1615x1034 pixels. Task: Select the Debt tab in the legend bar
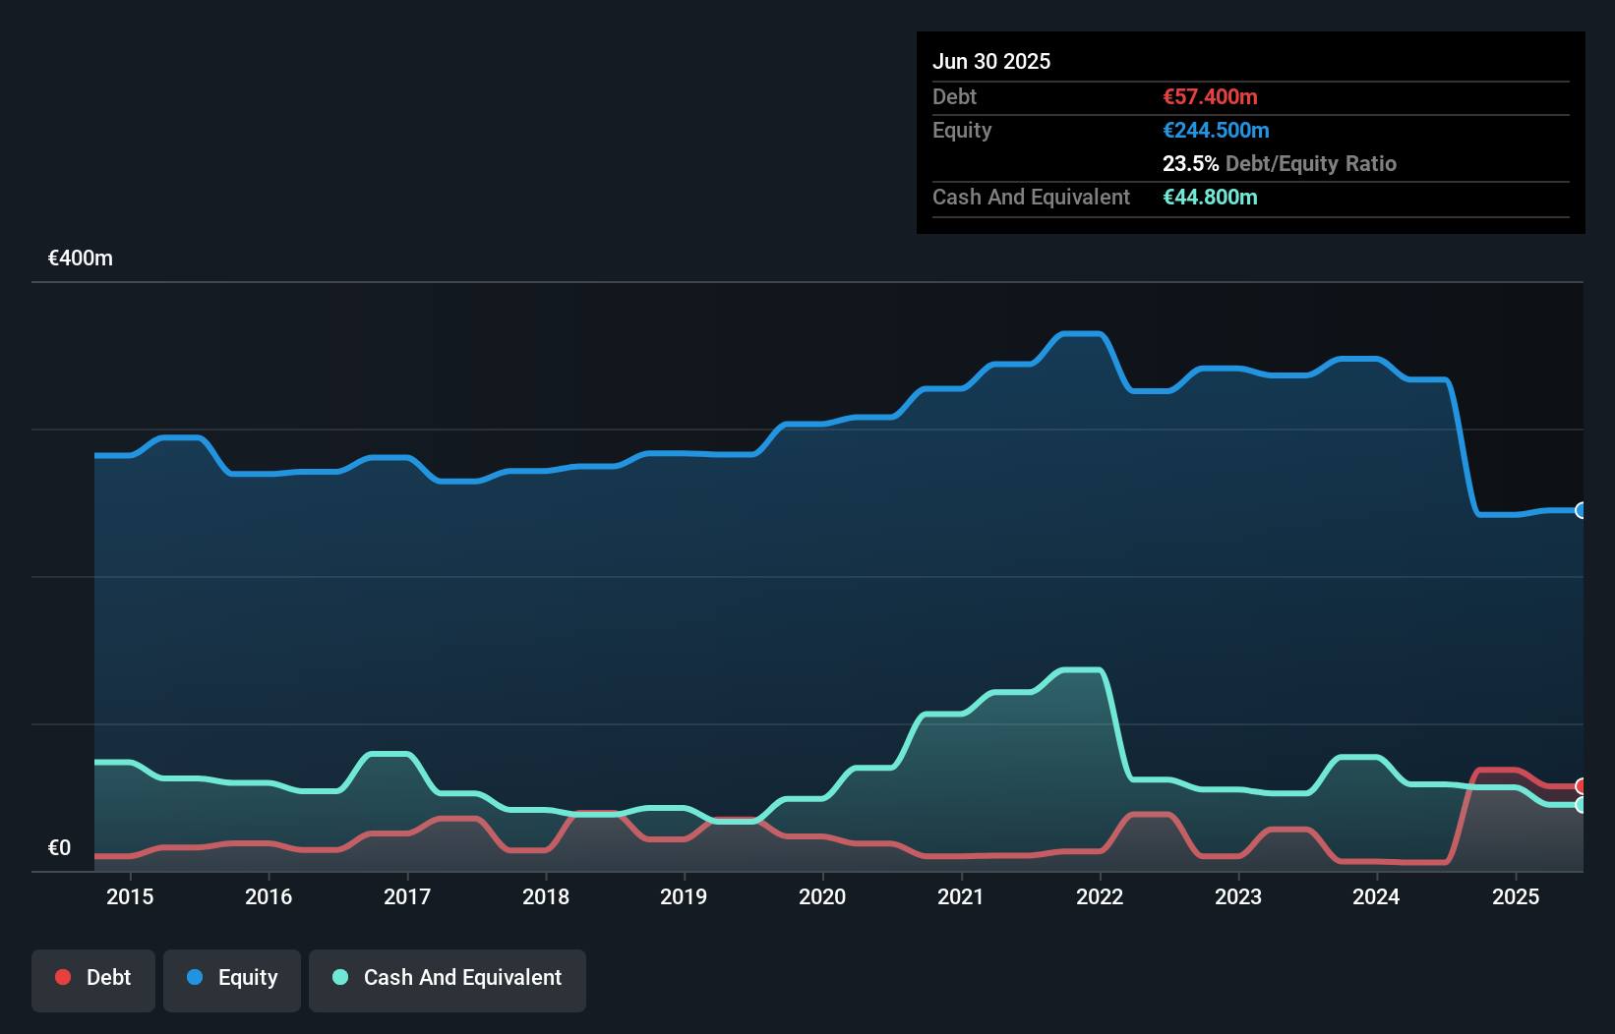click(x=92, y=979)
